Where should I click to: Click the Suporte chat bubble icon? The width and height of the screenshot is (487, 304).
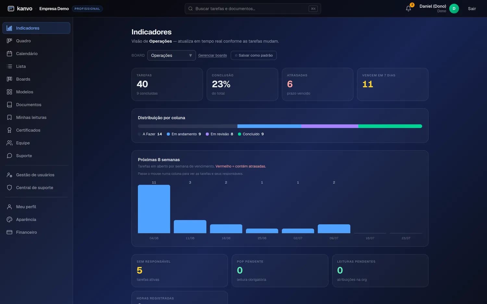click(x=9, y=156)
